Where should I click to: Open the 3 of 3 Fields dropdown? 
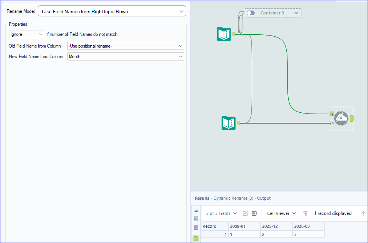(221, 213)
